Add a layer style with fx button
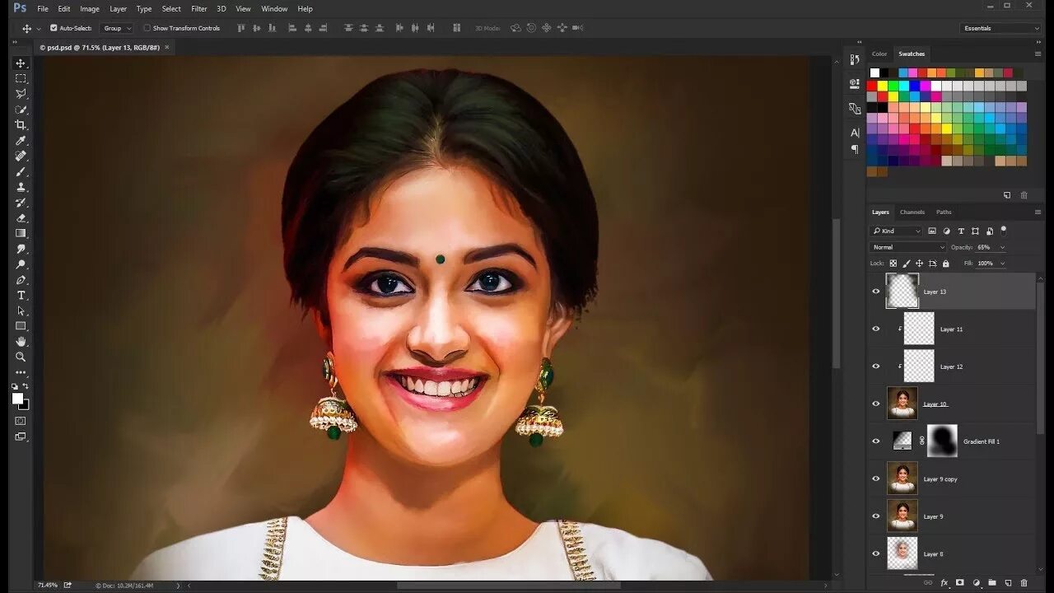This screenshot has height=593, width=1054. [x=944, y=583]
